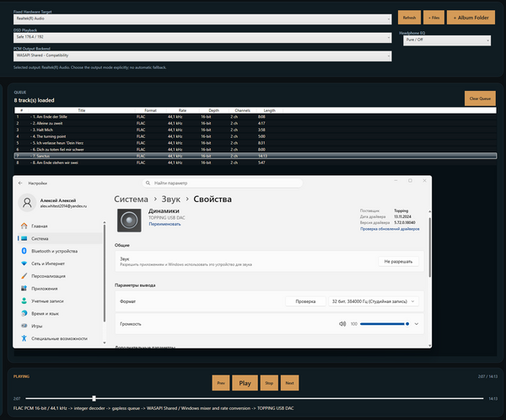Click the Clear Queue button
This screenshot has height=420, width=506.
(x=480, y=98)
